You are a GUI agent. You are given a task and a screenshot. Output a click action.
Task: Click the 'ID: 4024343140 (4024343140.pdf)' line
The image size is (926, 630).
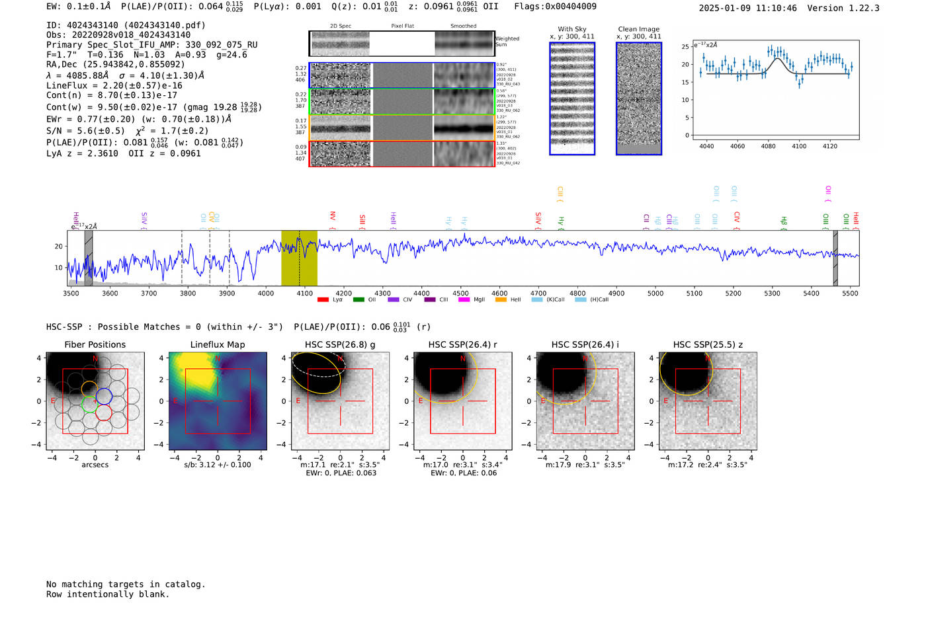(126, 25)
